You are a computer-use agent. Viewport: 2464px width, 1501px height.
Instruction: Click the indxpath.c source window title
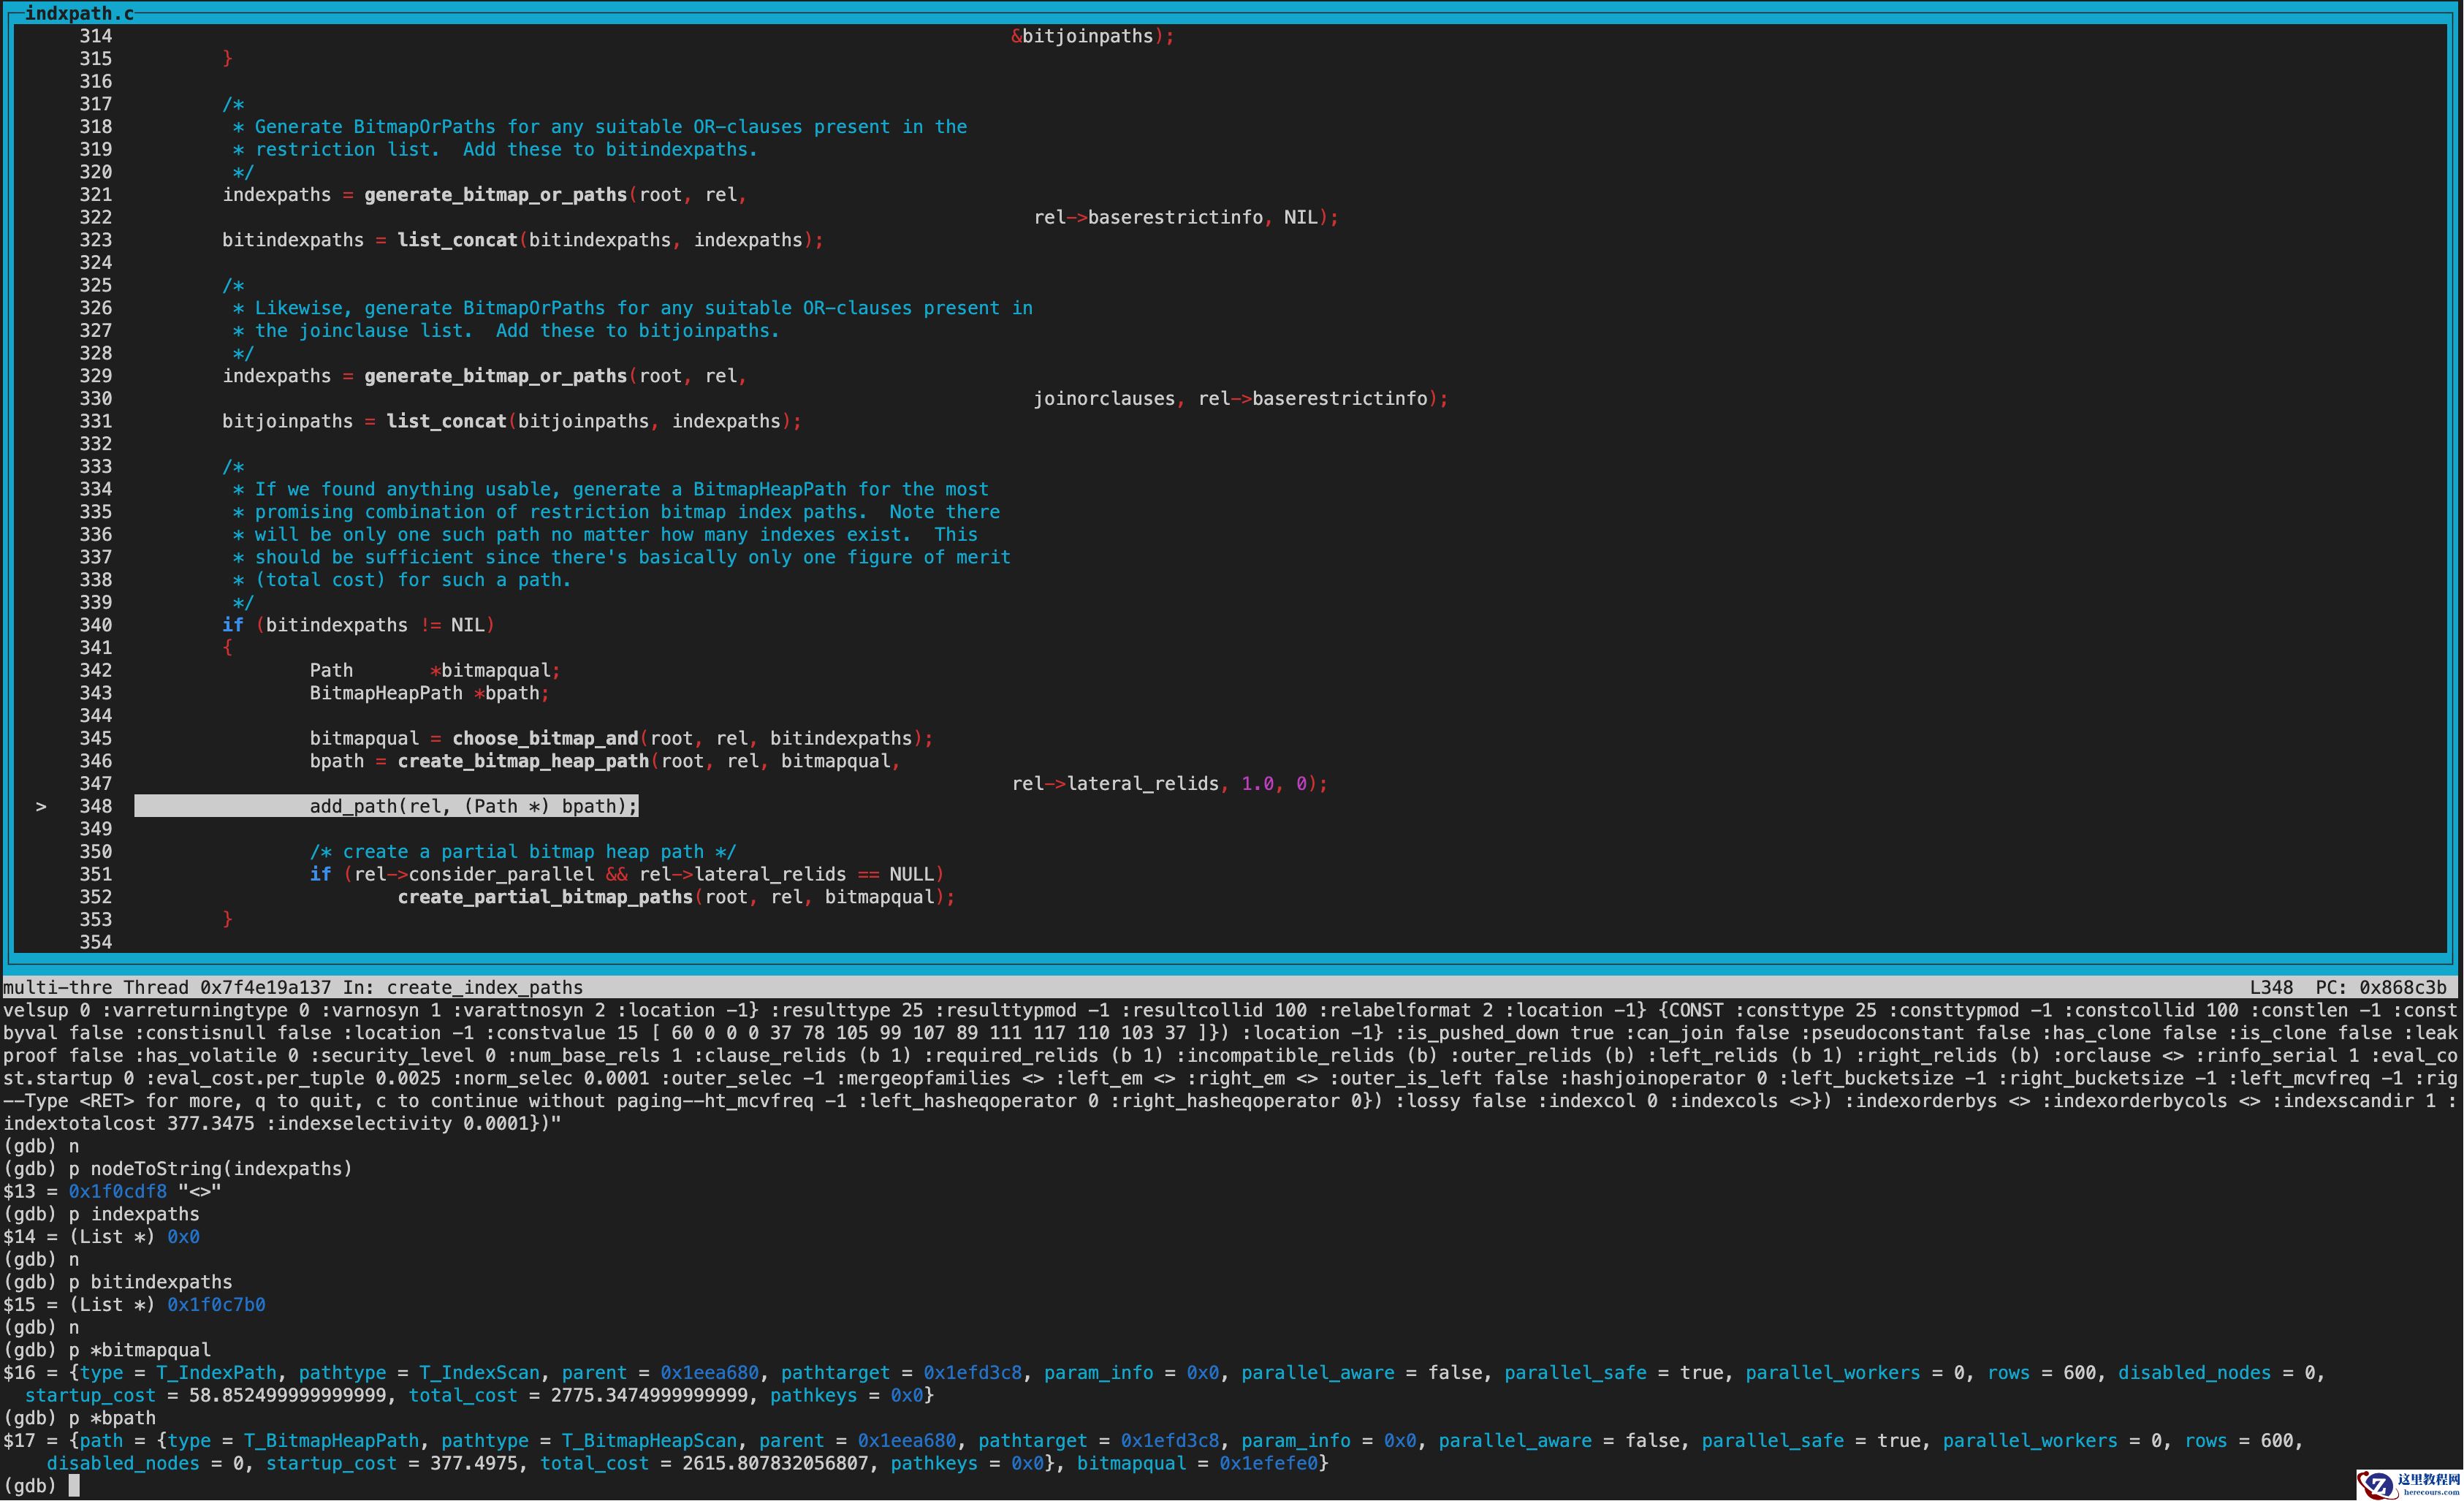click(x=79, y=13)
